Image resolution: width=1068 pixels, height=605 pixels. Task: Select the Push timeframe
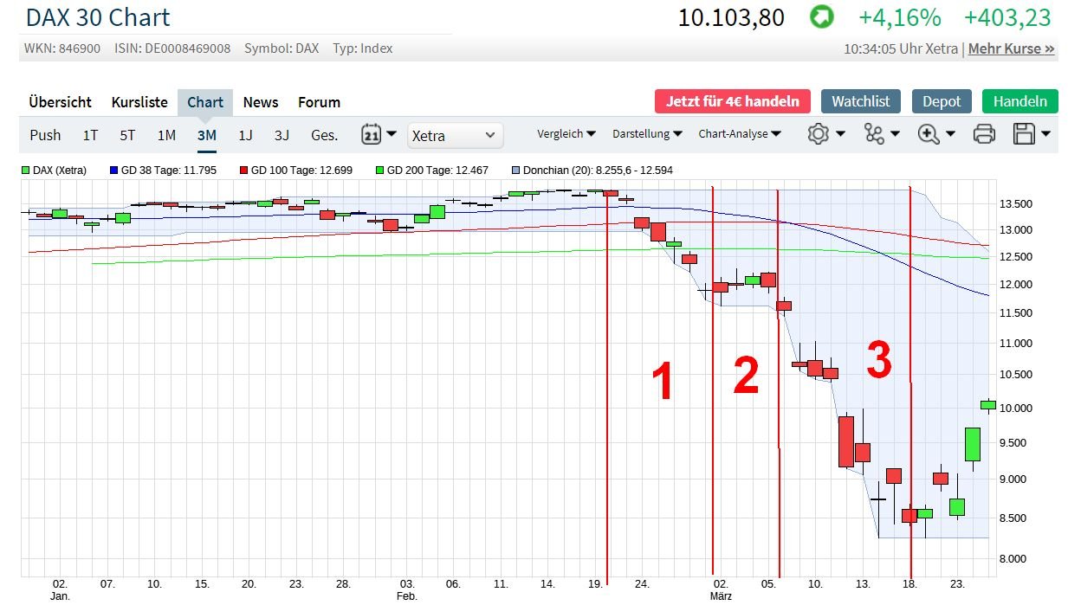tap(45, 135)
